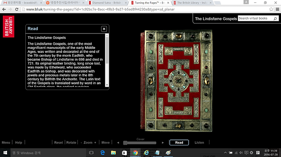Open the new tab button
The height and width of the screenshot is (157, 281).
217,3
